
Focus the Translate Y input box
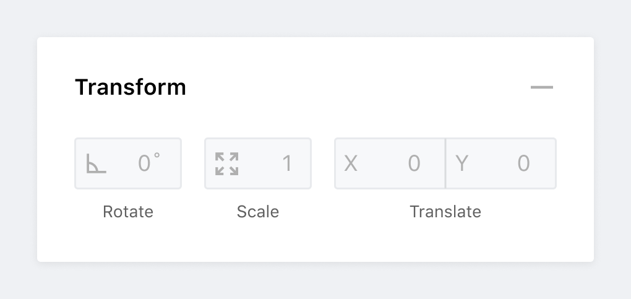501,163
